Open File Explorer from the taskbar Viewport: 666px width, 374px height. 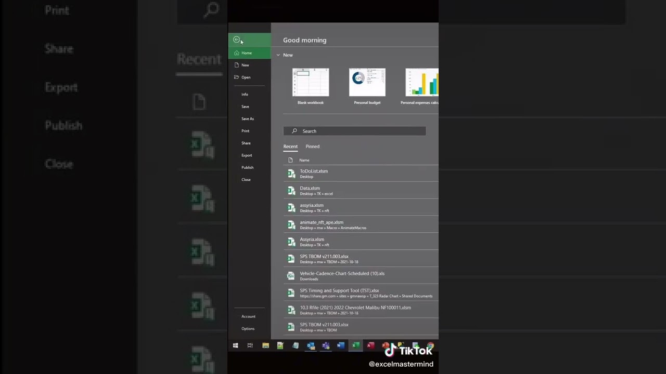click(x=265, y=345)
